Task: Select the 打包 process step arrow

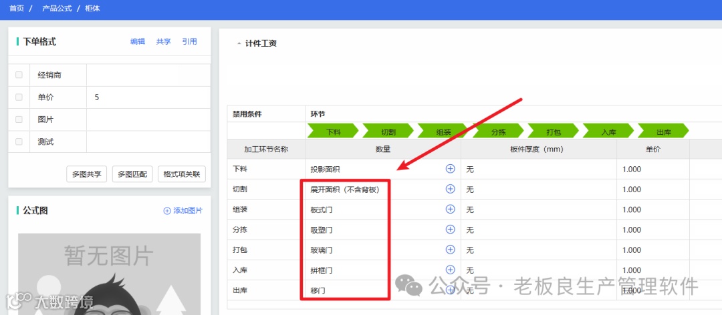Action: (553, 131)
